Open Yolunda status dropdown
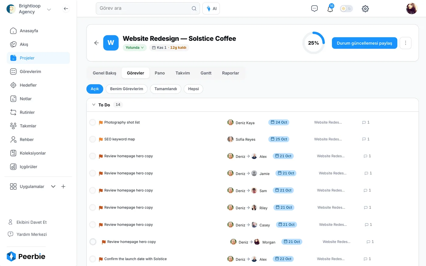 pyautogui.click(x=135, y=47)
